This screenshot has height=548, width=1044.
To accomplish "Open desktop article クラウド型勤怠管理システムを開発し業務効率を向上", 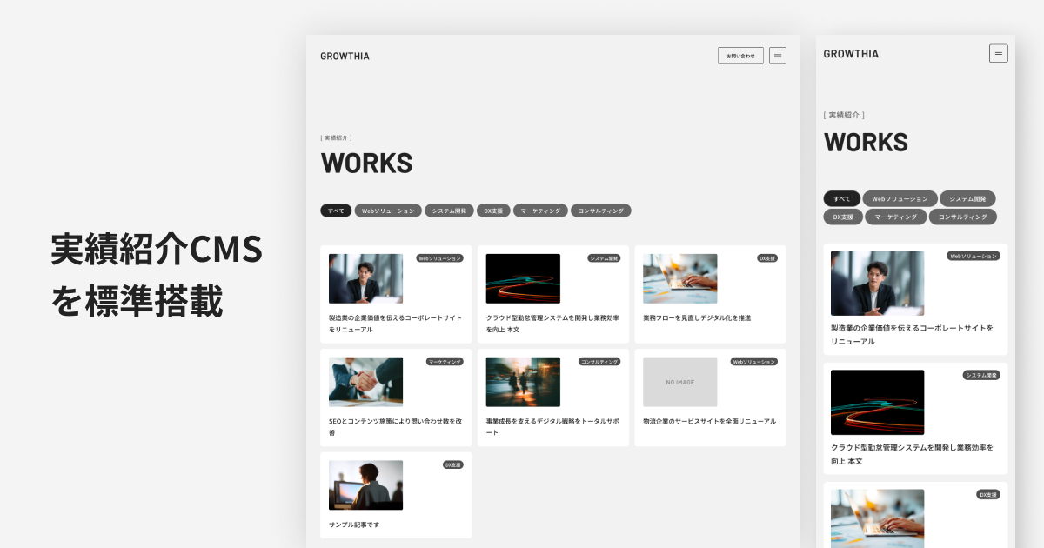I will tap(552, 324).
